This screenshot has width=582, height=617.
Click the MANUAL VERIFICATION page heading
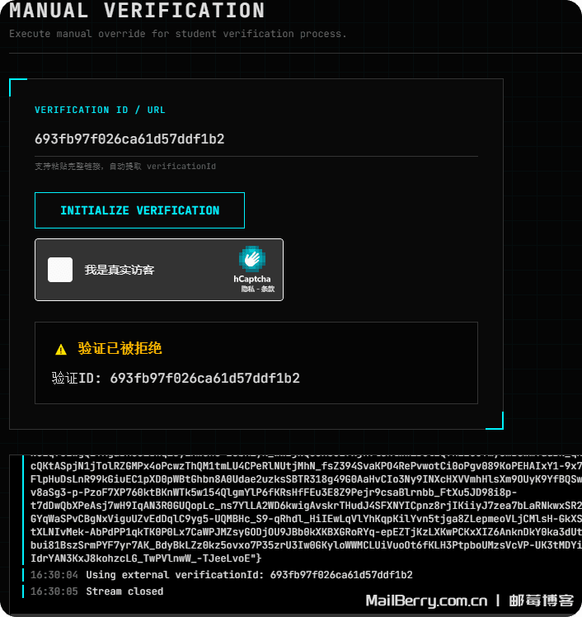point(137,12)
